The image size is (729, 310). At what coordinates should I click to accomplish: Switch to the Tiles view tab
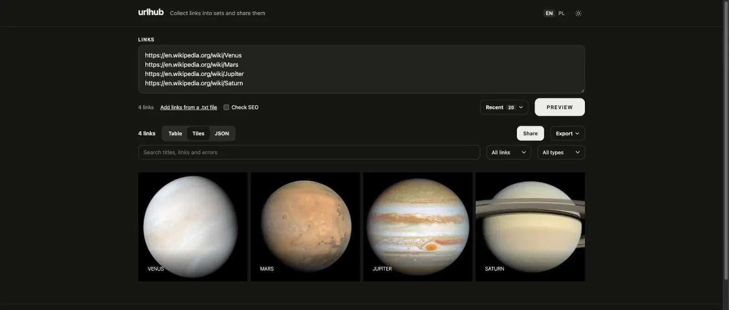tap(198, 134)
